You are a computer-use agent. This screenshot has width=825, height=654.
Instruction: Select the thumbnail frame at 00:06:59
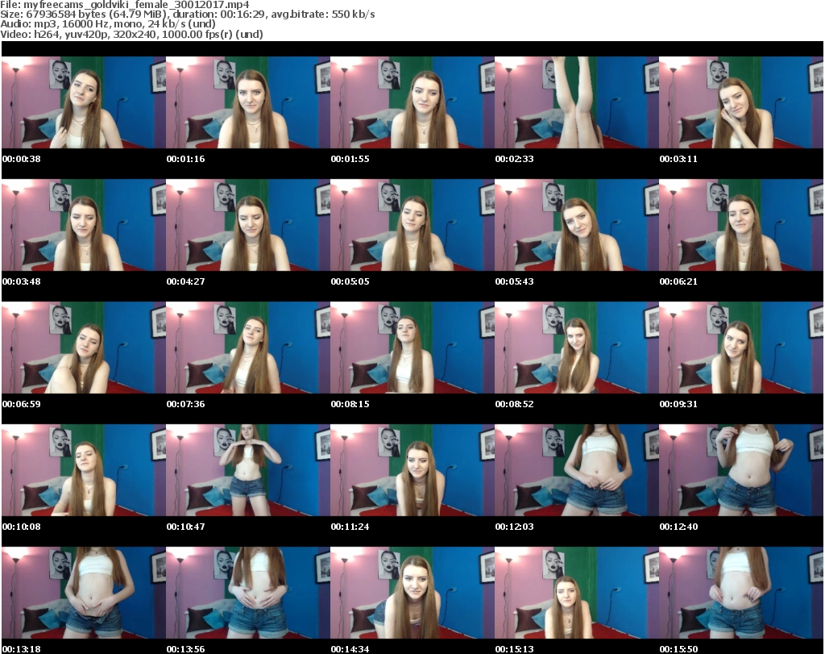84,348
